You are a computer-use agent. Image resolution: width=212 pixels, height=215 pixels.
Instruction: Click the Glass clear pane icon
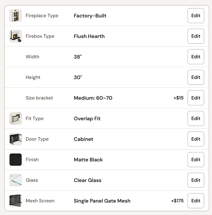coord(15,180)
